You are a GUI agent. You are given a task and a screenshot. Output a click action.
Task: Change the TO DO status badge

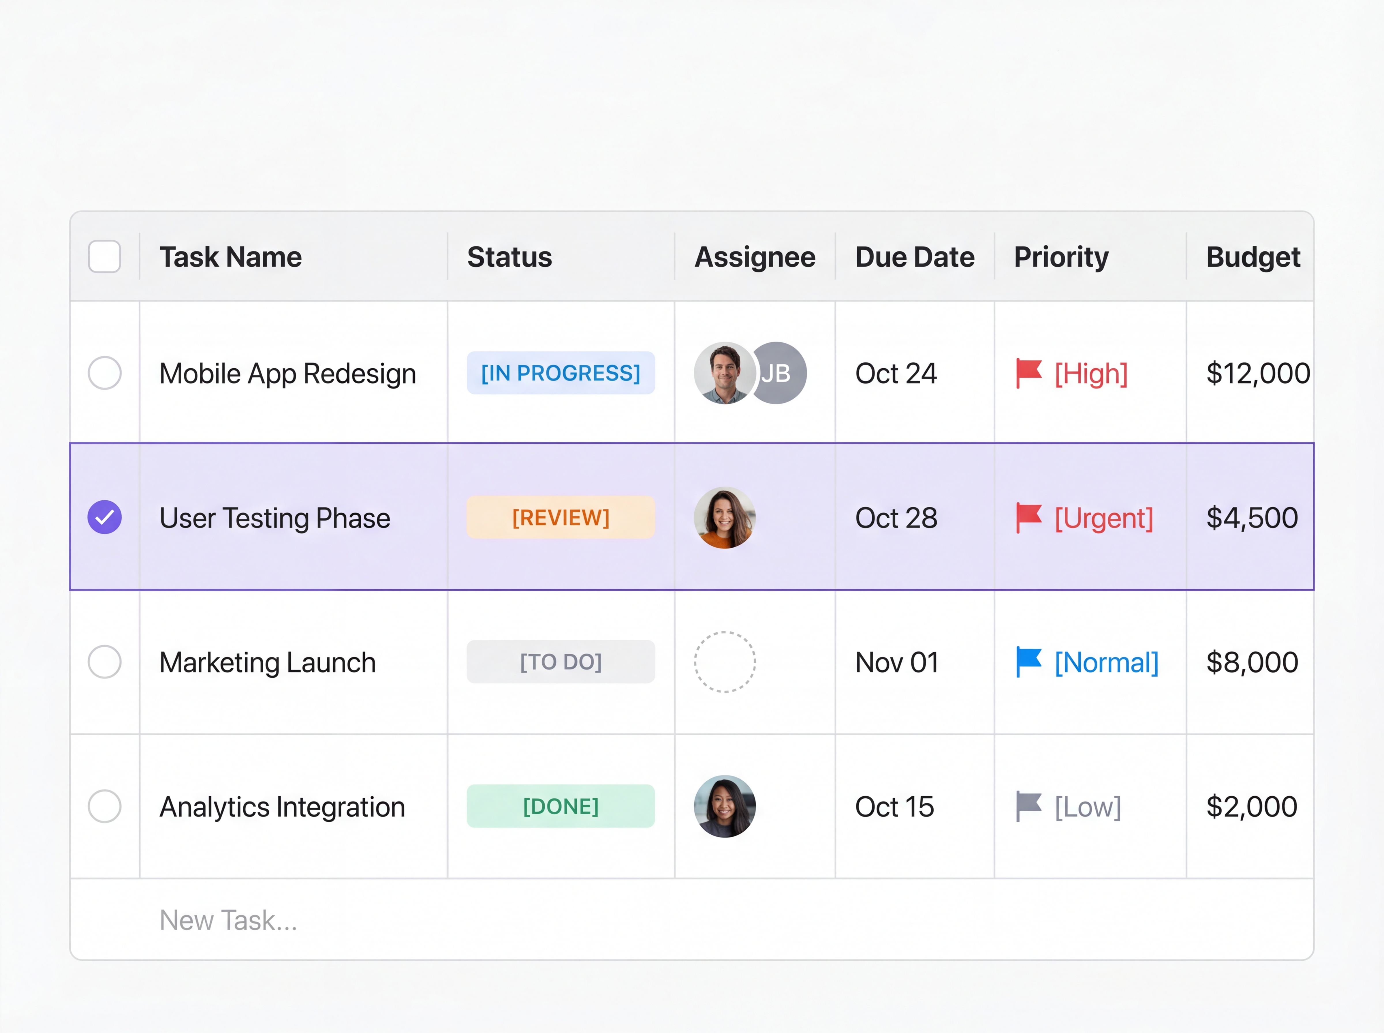tap(560, 661)
